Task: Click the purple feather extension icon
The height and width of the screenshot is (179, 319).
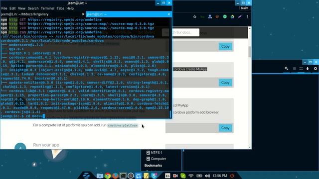Action: pyautogui.click(x=240, y=16)
